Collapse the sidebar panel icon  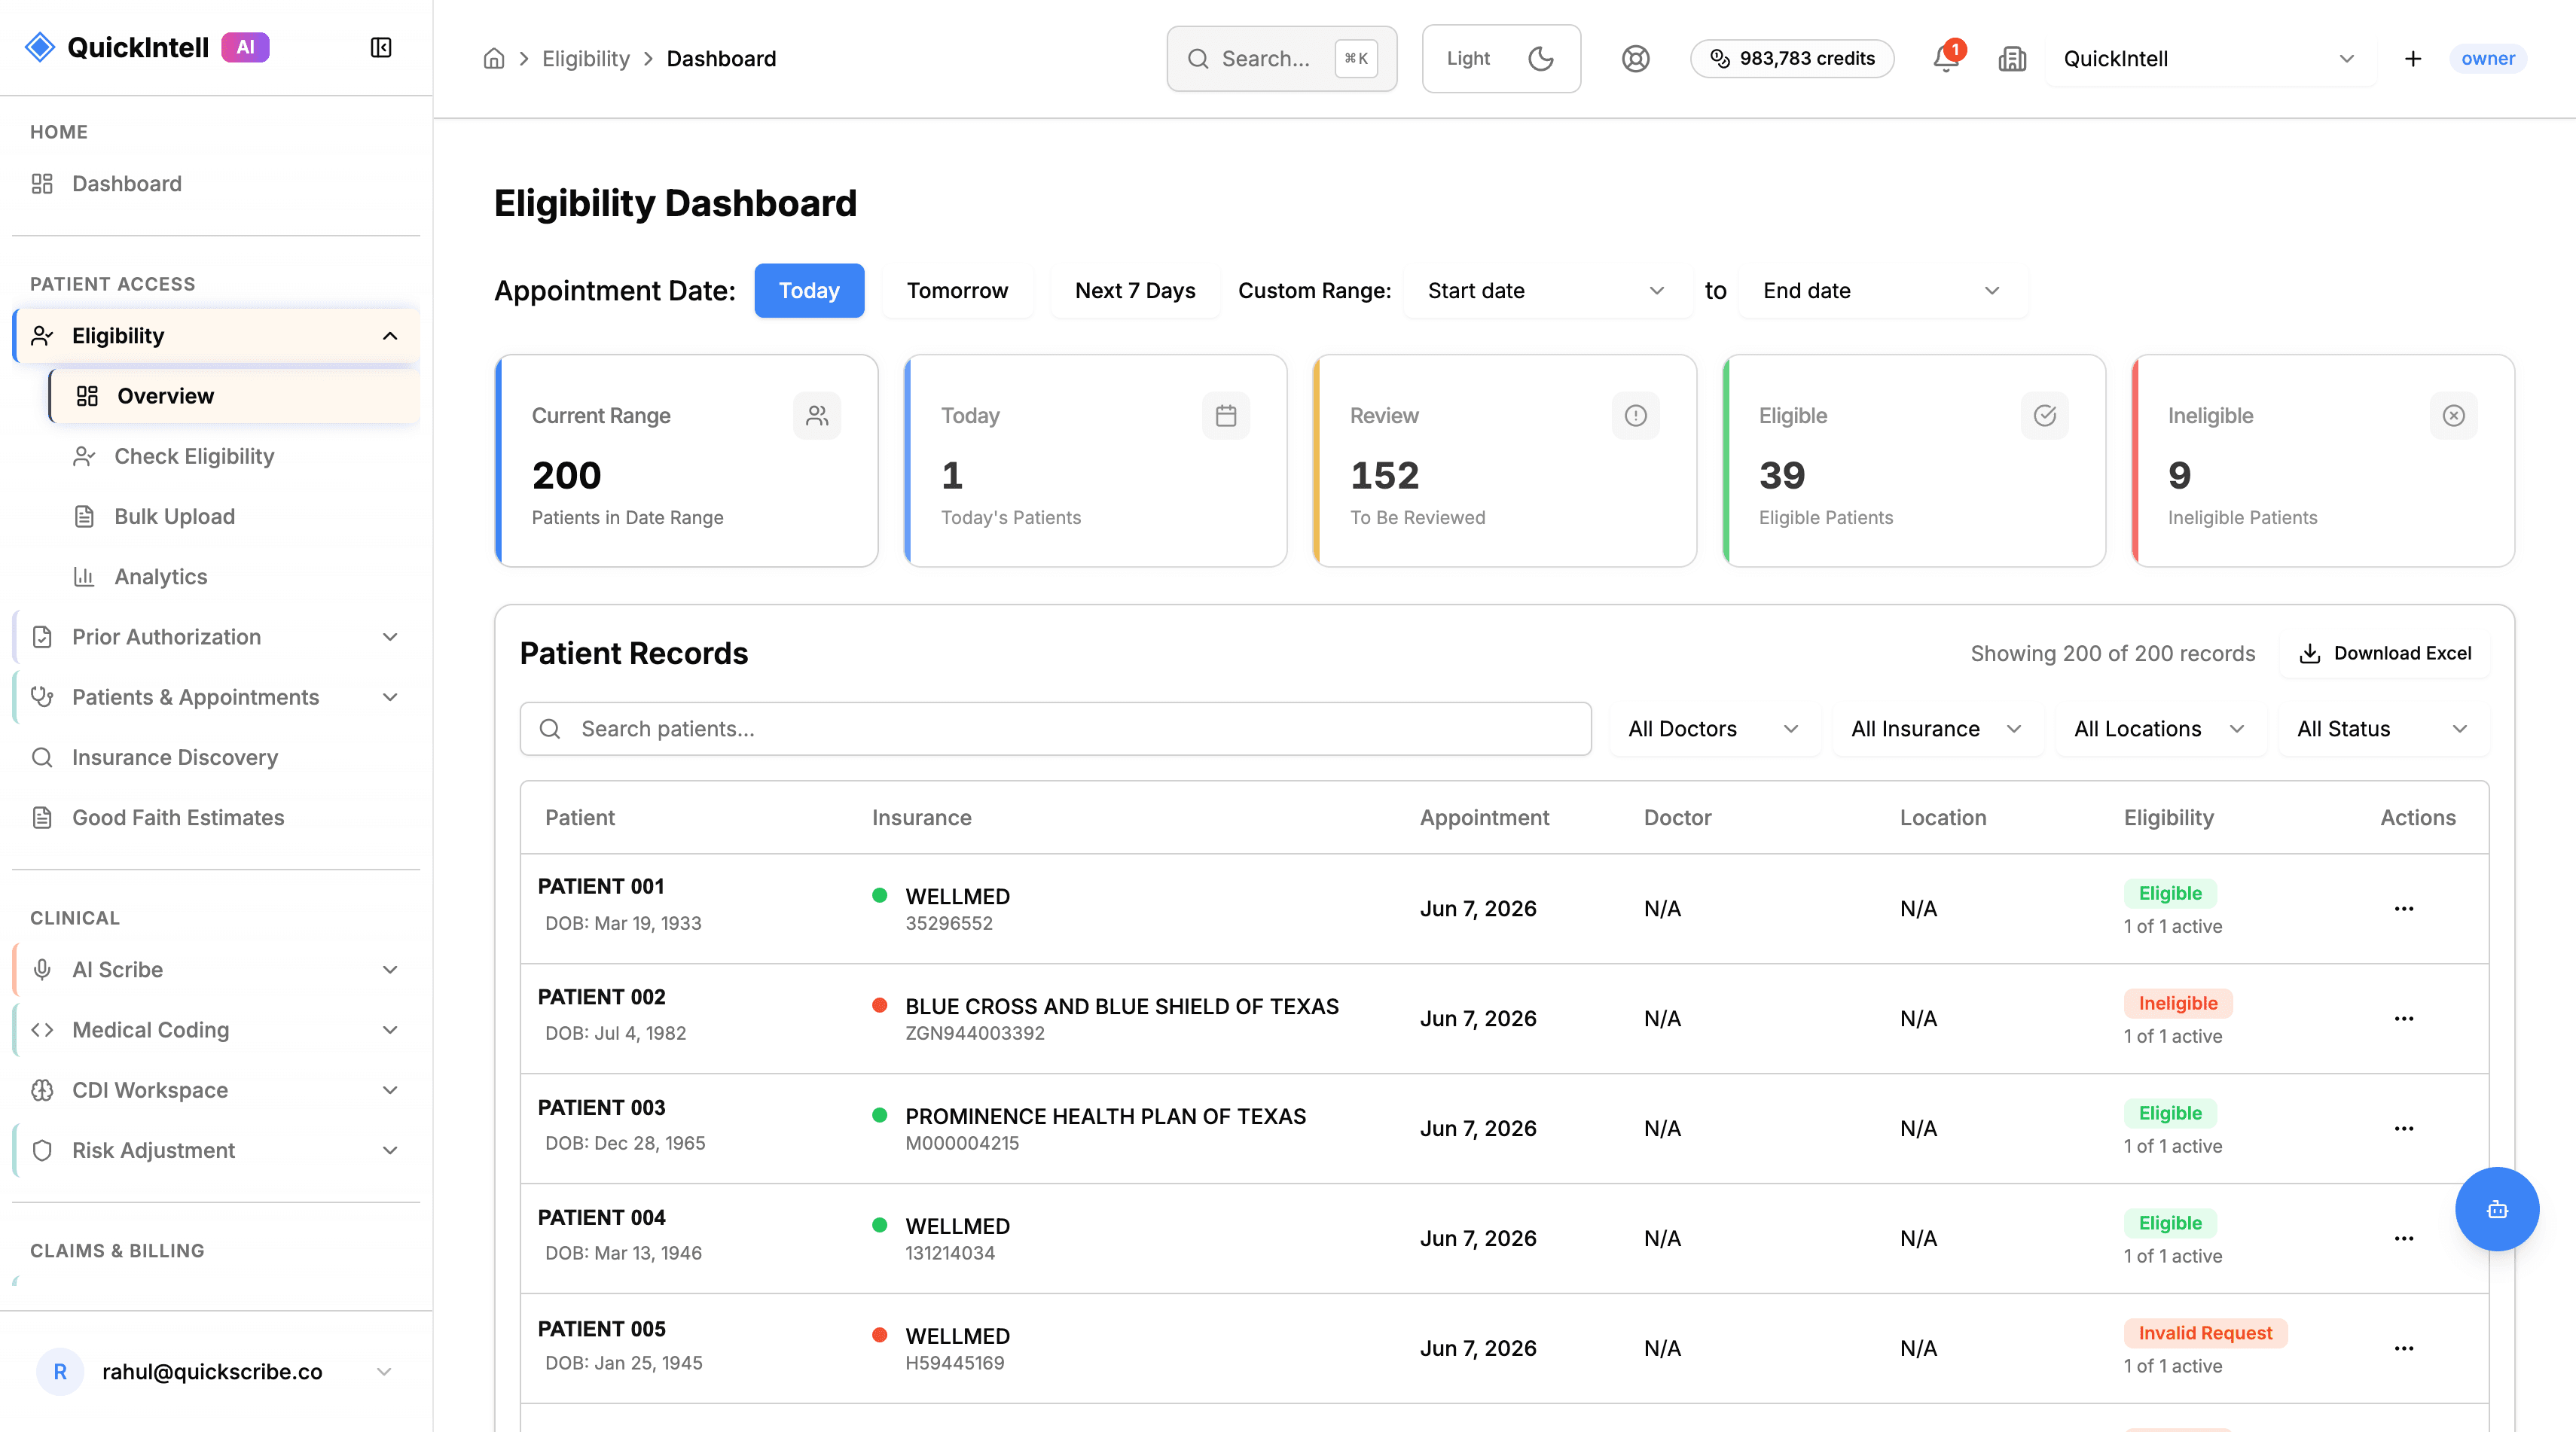[x=381, y=48]
